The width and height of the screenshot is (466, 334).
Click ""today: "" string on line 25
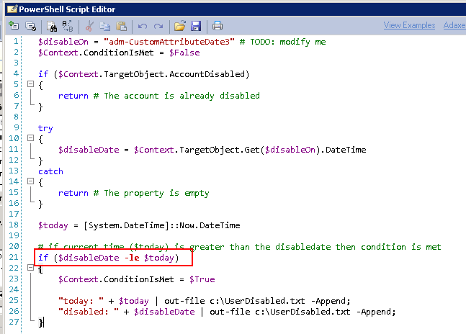81,301
